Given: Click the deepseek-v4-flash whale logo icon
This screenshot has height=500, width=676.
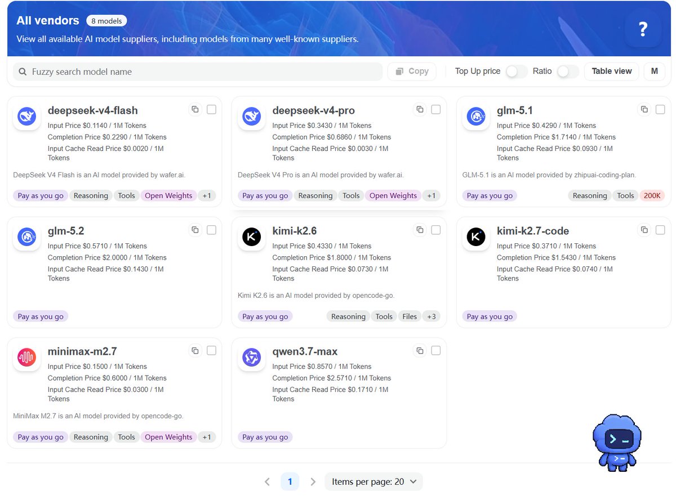Looking at the screenshot, I should pos(26,117).
